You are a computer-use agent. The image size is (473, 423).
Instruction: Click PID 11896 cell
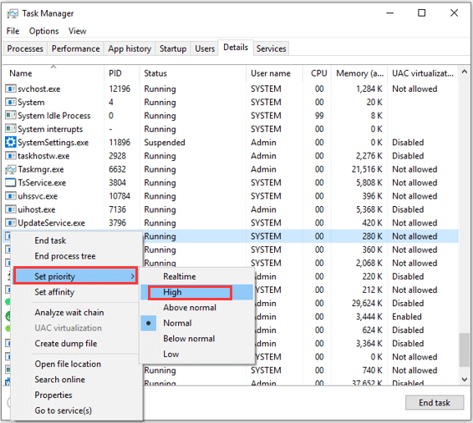pyautogui.click(x=120, y=143)
